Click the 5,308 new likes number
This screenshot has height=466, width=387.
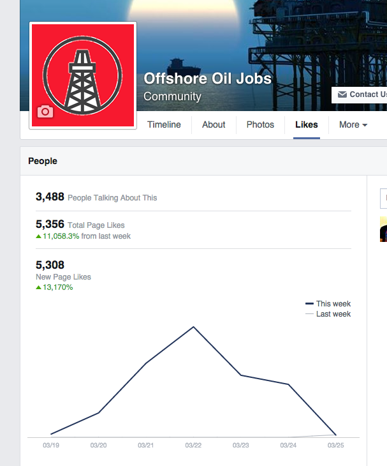pos(50,265)
